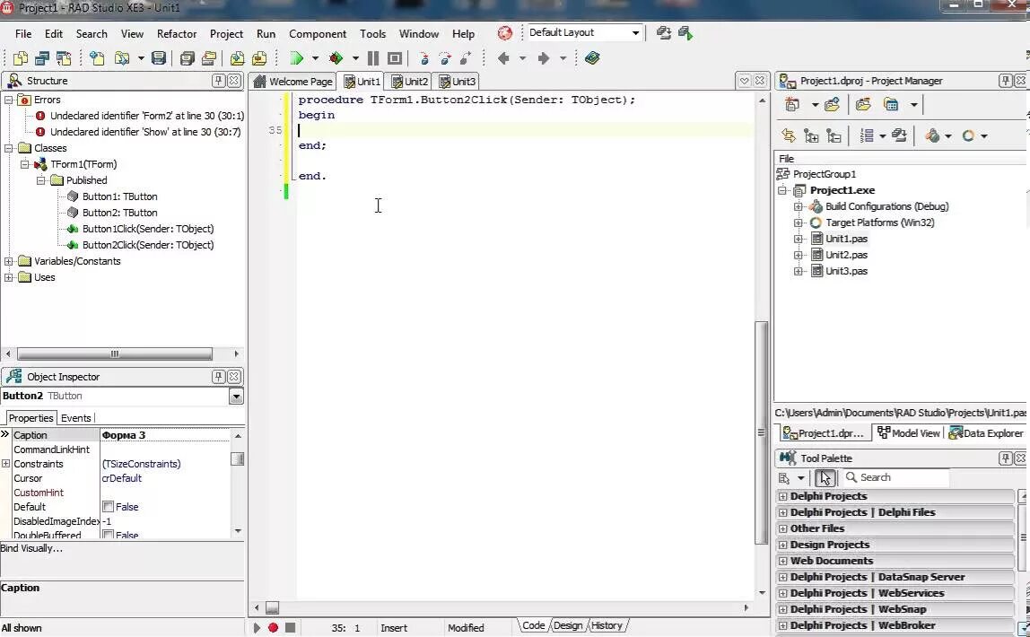Screen dimensions: 1030x637
Task: Click numbered list view icon in Project Manager
Action: pos(867,136)
